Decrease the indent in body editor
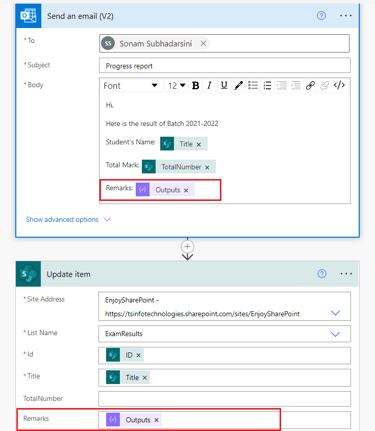The image size is (375, 431). tap(296, 86)
